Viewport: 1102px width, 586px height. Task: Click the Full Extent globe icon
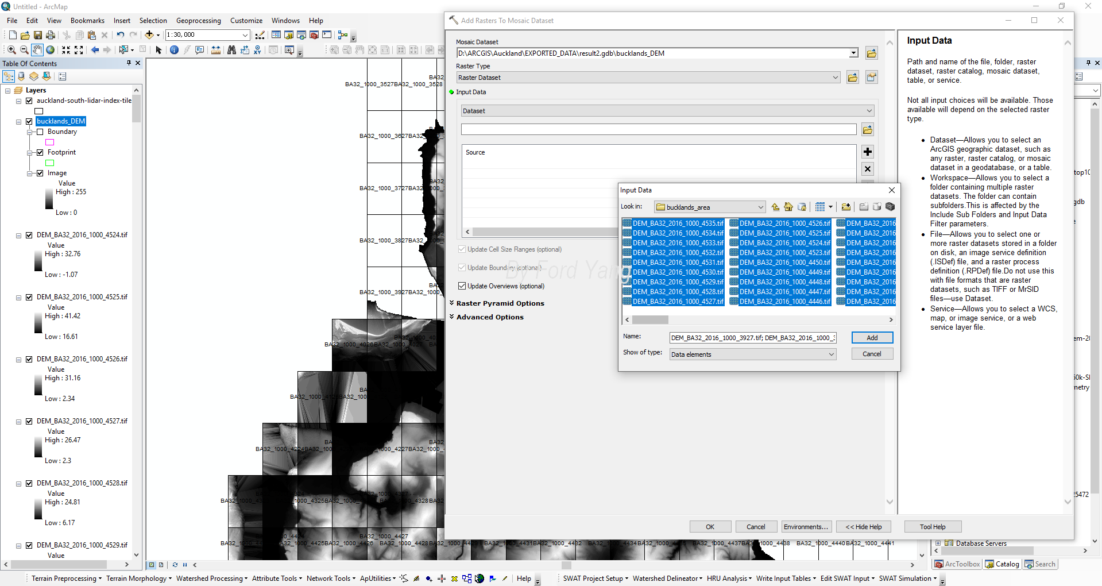(51, 50)
